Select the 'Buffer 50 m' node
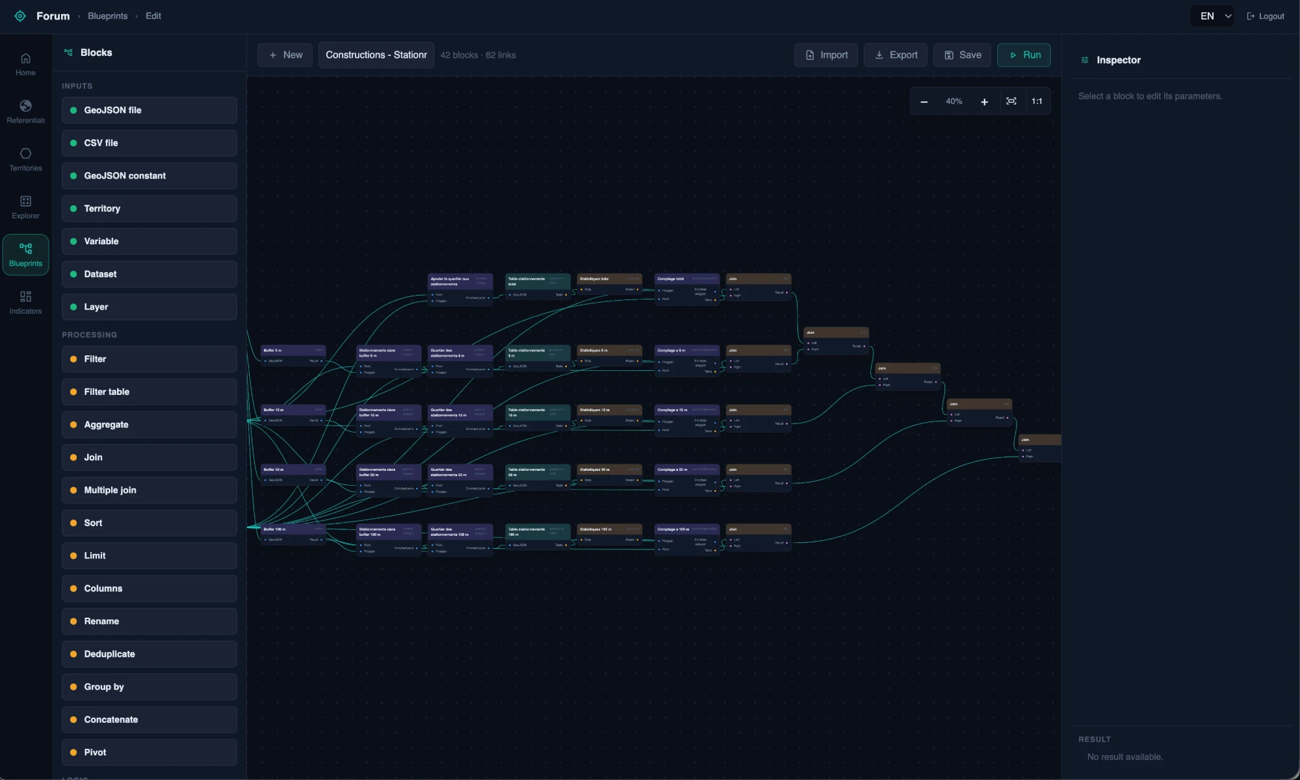Viewport: 1300px width, 780px height. (x=293, y=475)
